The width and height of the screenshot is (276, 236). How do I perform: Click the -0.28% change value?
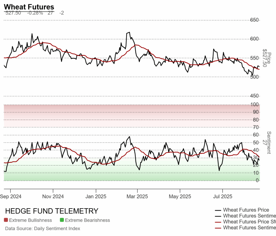(35, 13)
